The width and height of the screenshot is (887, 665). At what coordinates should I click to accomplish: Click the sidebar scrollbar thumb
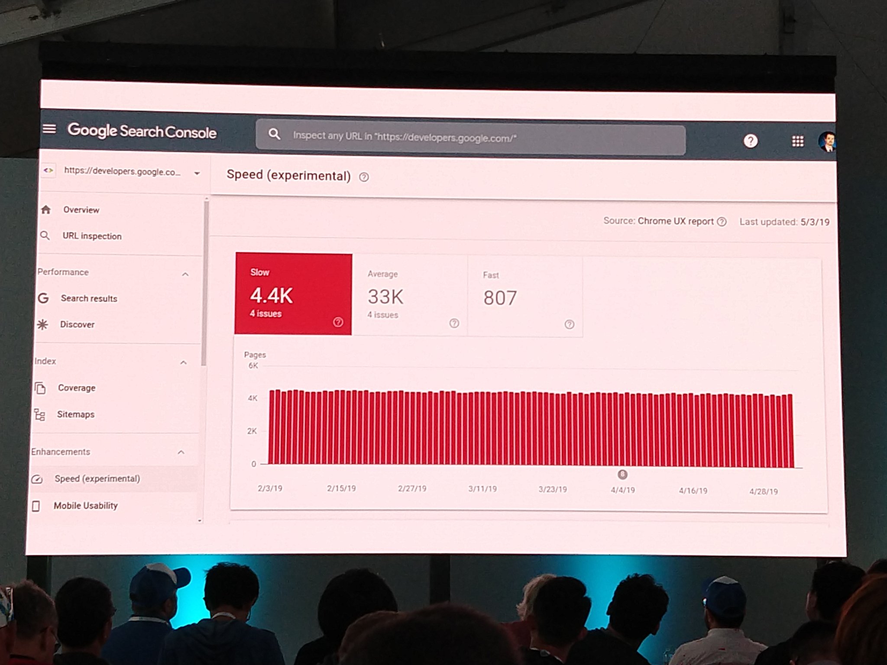coord(205,284)
